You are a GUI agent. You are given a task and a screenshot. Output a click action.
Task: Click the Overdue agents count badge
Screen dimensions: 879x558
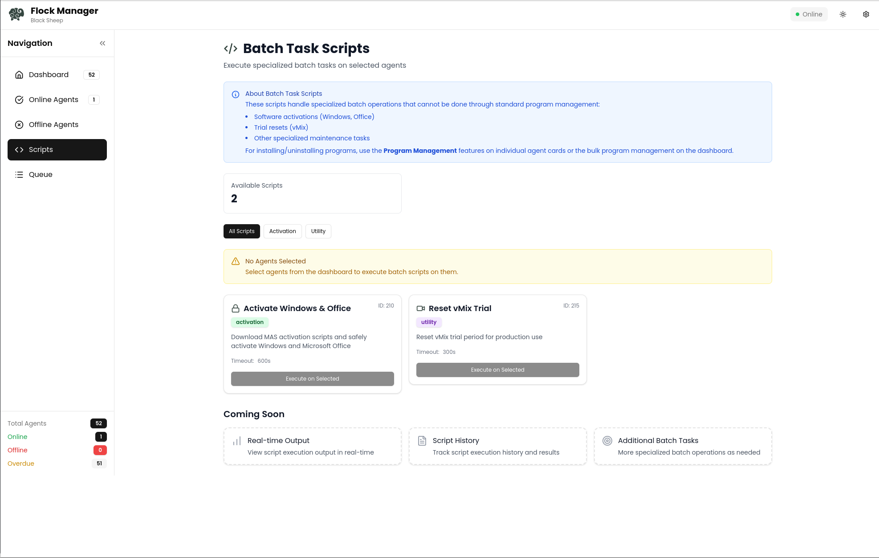click(x=99, y=464)
